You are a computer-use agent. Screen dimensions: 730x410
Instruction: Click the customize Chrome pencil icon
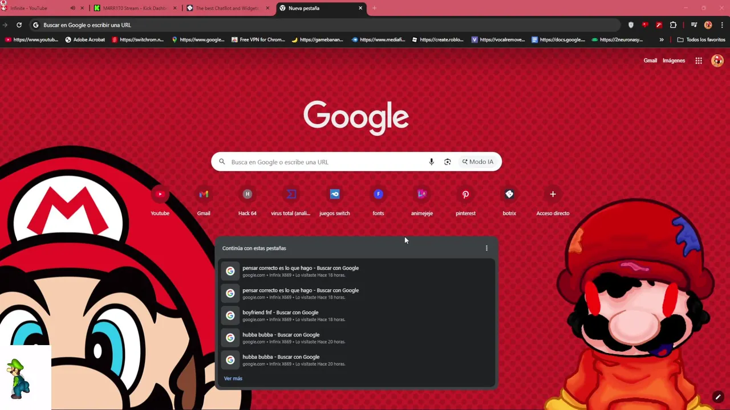pos(718,397)
